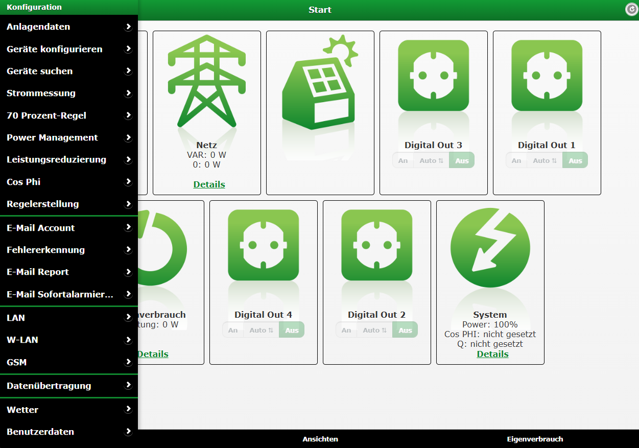Click the Digital Out 2 socket icon

(x=376, y=245)
